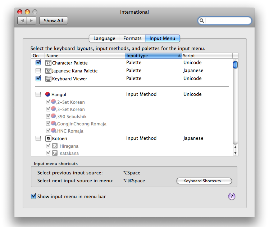
Task: Click the 3-Set Korean flag icon
Action: coord(54,109)
